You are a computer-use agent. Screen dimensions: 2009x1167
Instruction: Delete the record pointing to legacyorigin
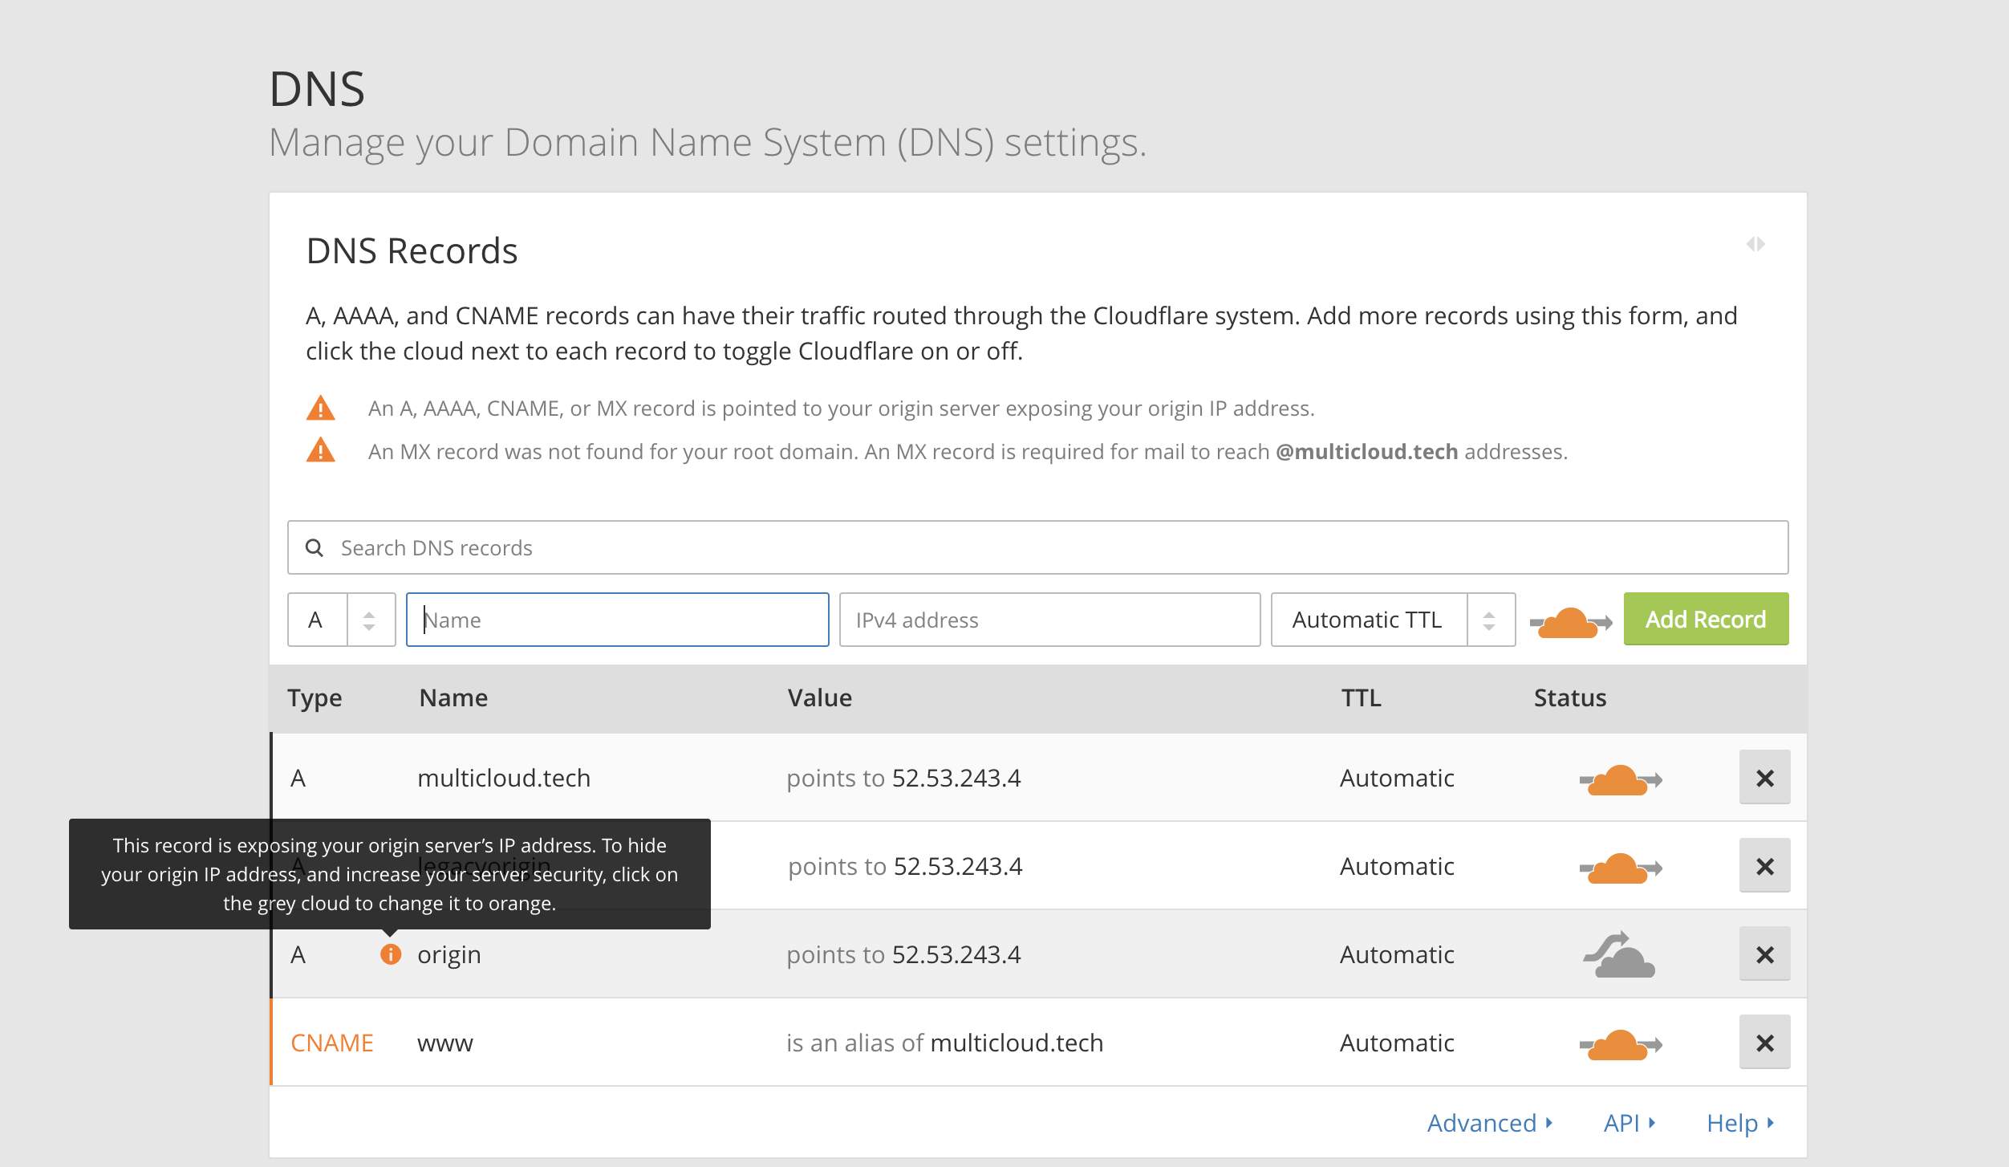click(1765, 866)
